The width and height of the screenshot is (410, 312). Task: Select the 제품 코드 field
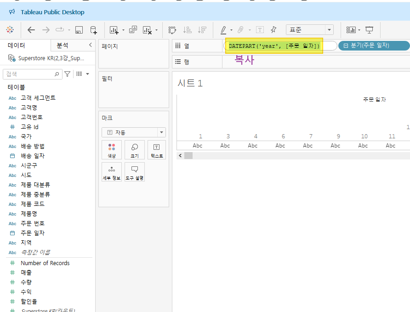[33, 204]
